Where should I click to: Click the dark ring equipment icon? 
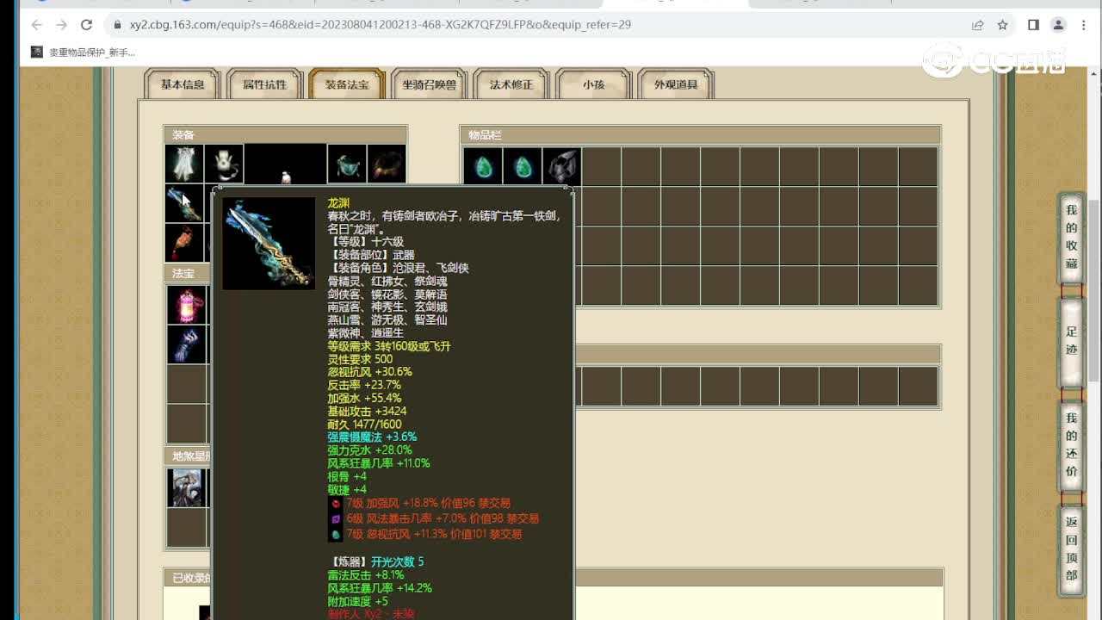tap(387, 164)
